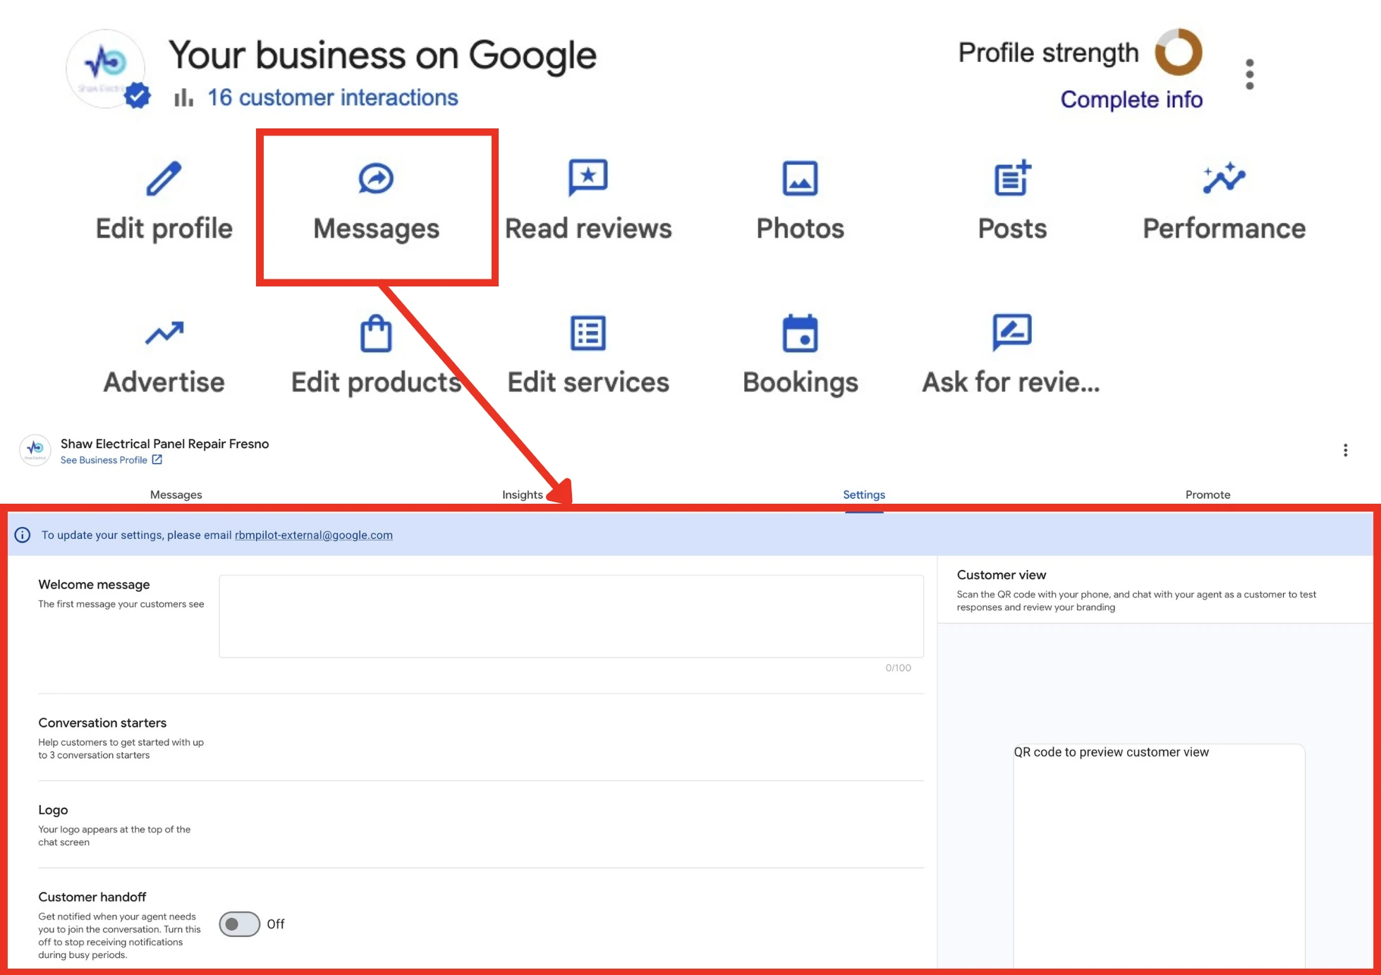Viewport: 1381px width, 975px height.
Task: Click rbmpilot-external@google.com email link
Action: point(313,535)
